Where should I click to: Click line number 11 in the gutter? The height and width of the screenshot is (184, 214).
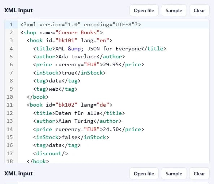(x=10, y=105)
